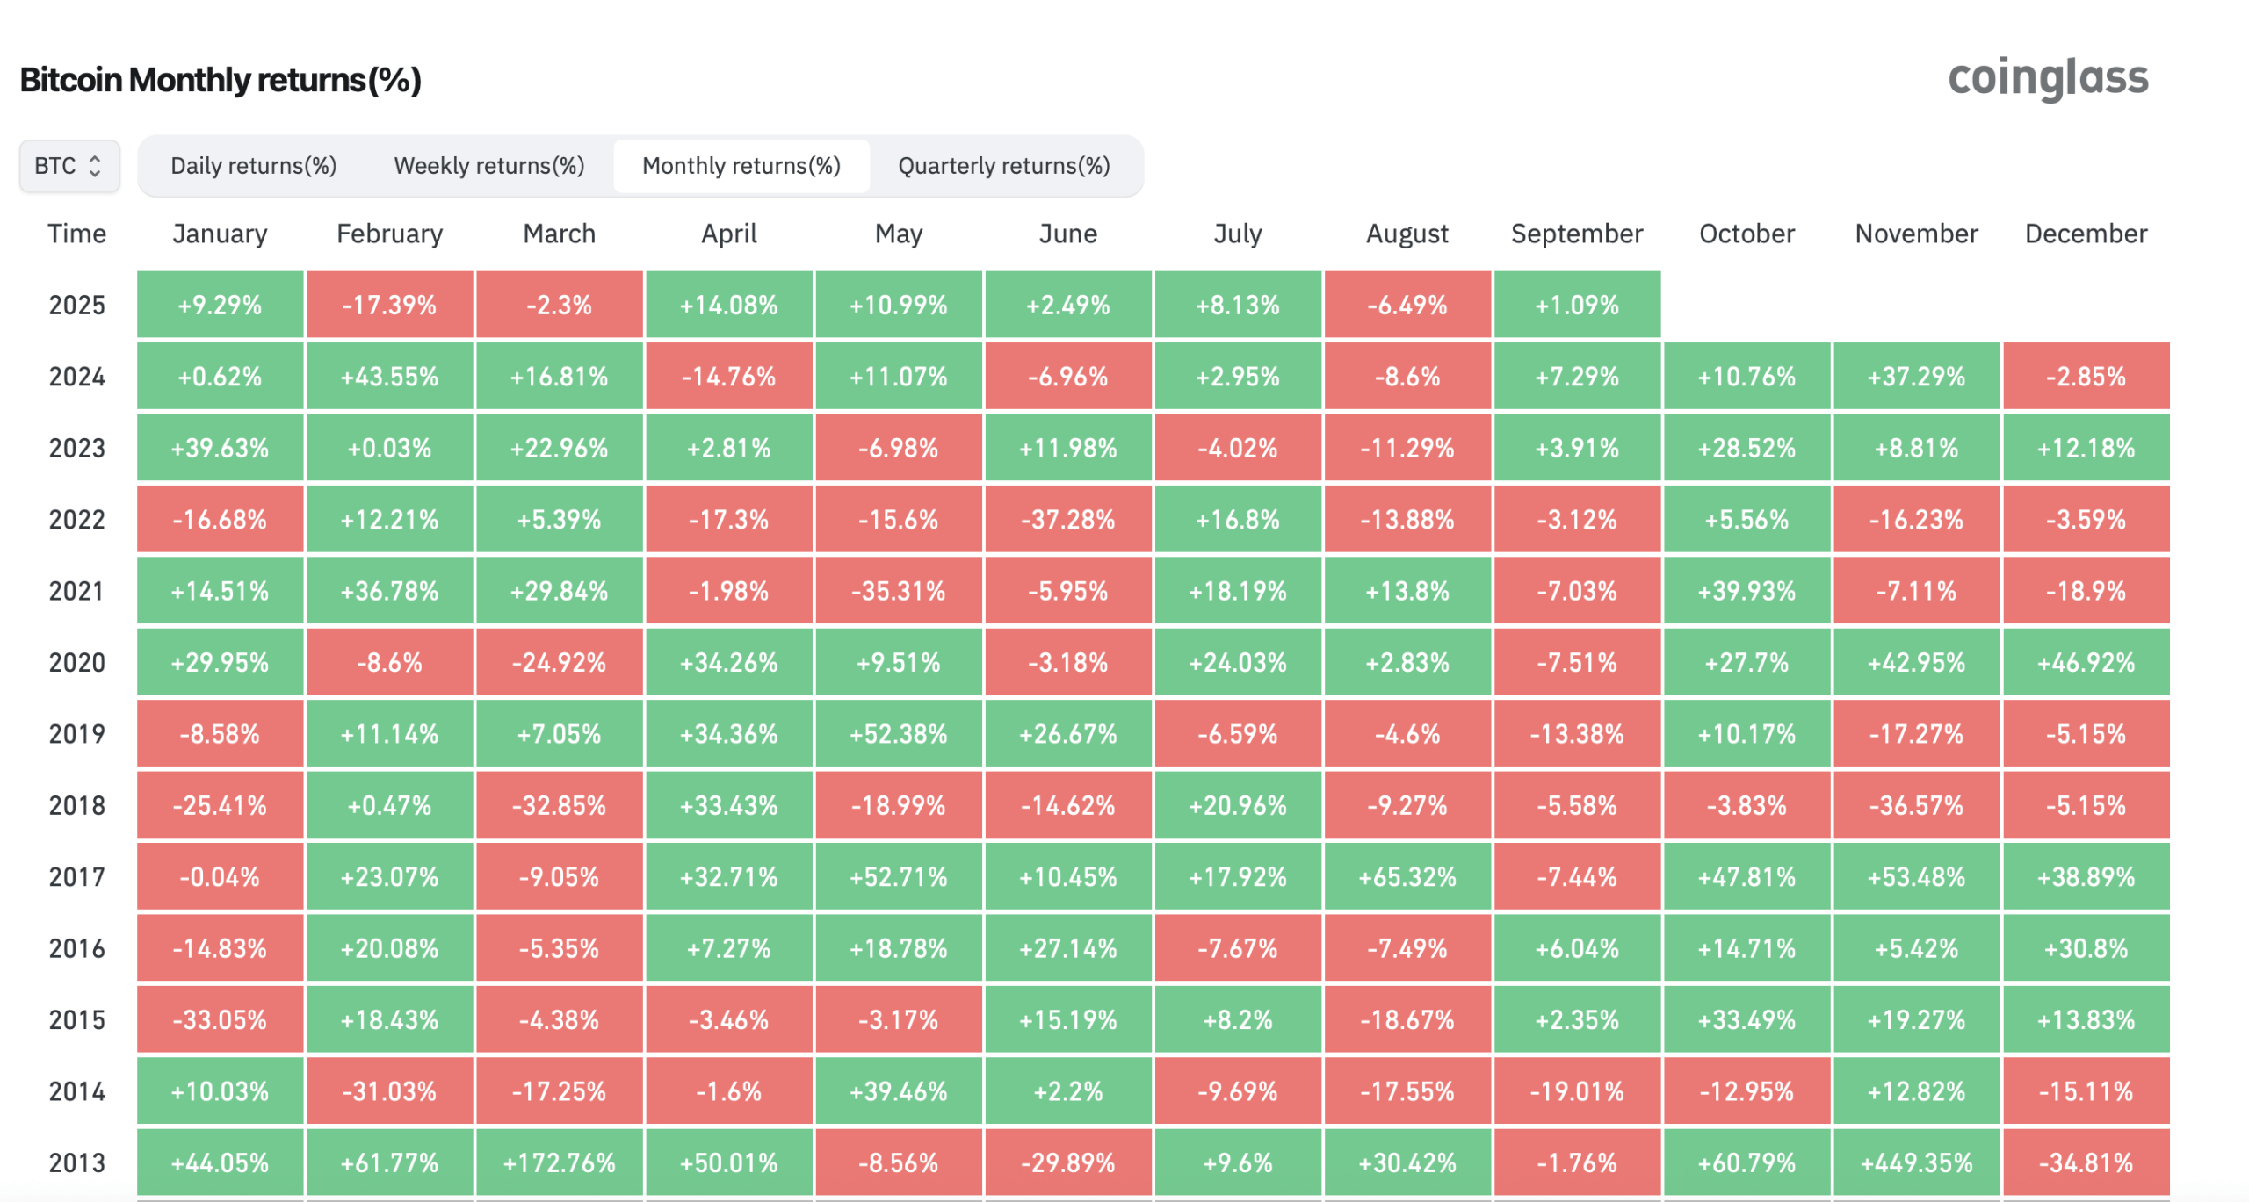Click the December 2020 +46.92% cell
Image resolution: width=2249 pixels, height=1202 pixels.
(2086, 663)
